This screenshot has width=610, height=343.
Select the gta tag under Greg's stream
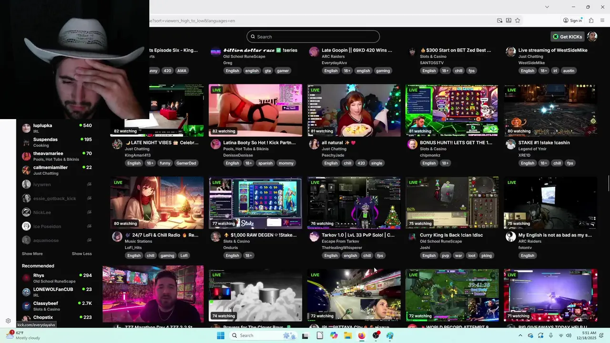pos(268,71)
